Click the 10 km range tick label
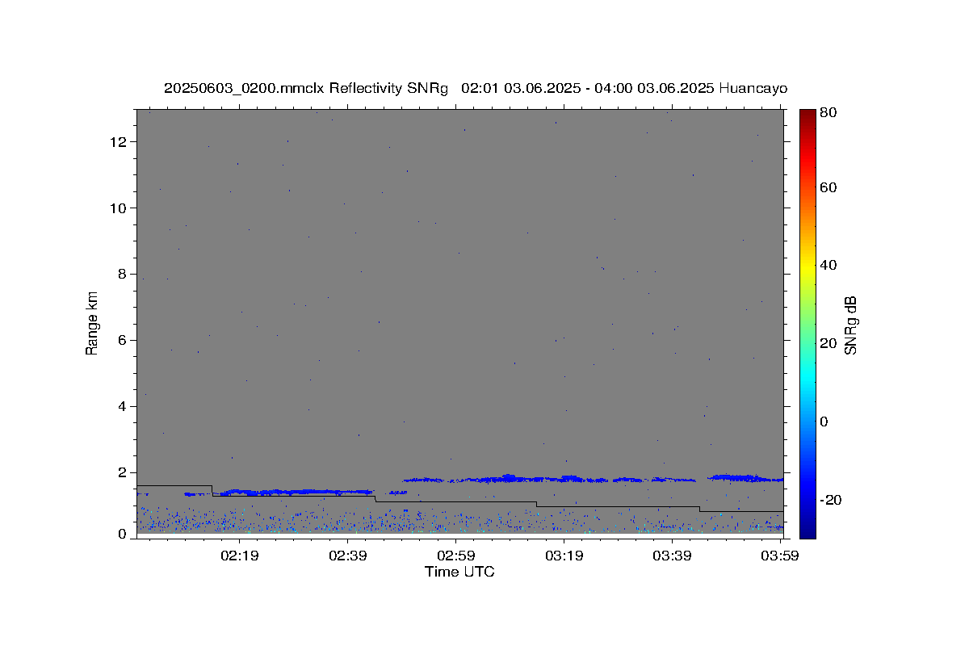The width and height of the screenshot is (969, 646). (120, 208)
